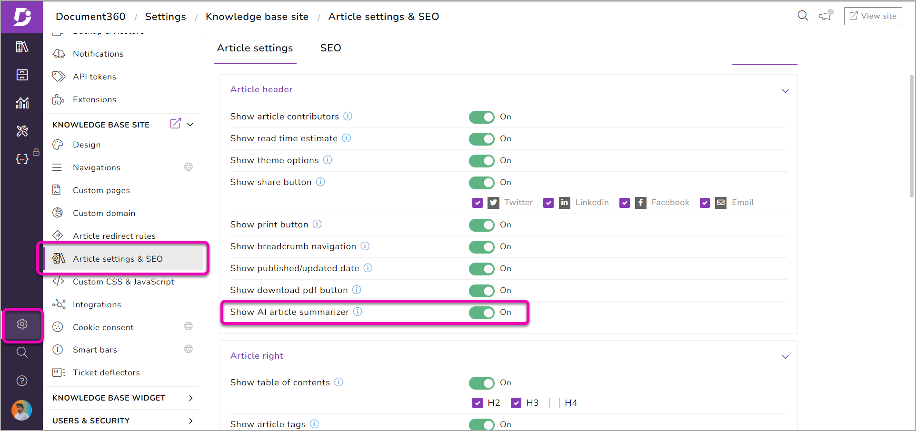The width and height of the screenshot is (916, 431).
Task: Click the page vertical scrollbar
Action: pyautogui.click(x=911, y=136)
